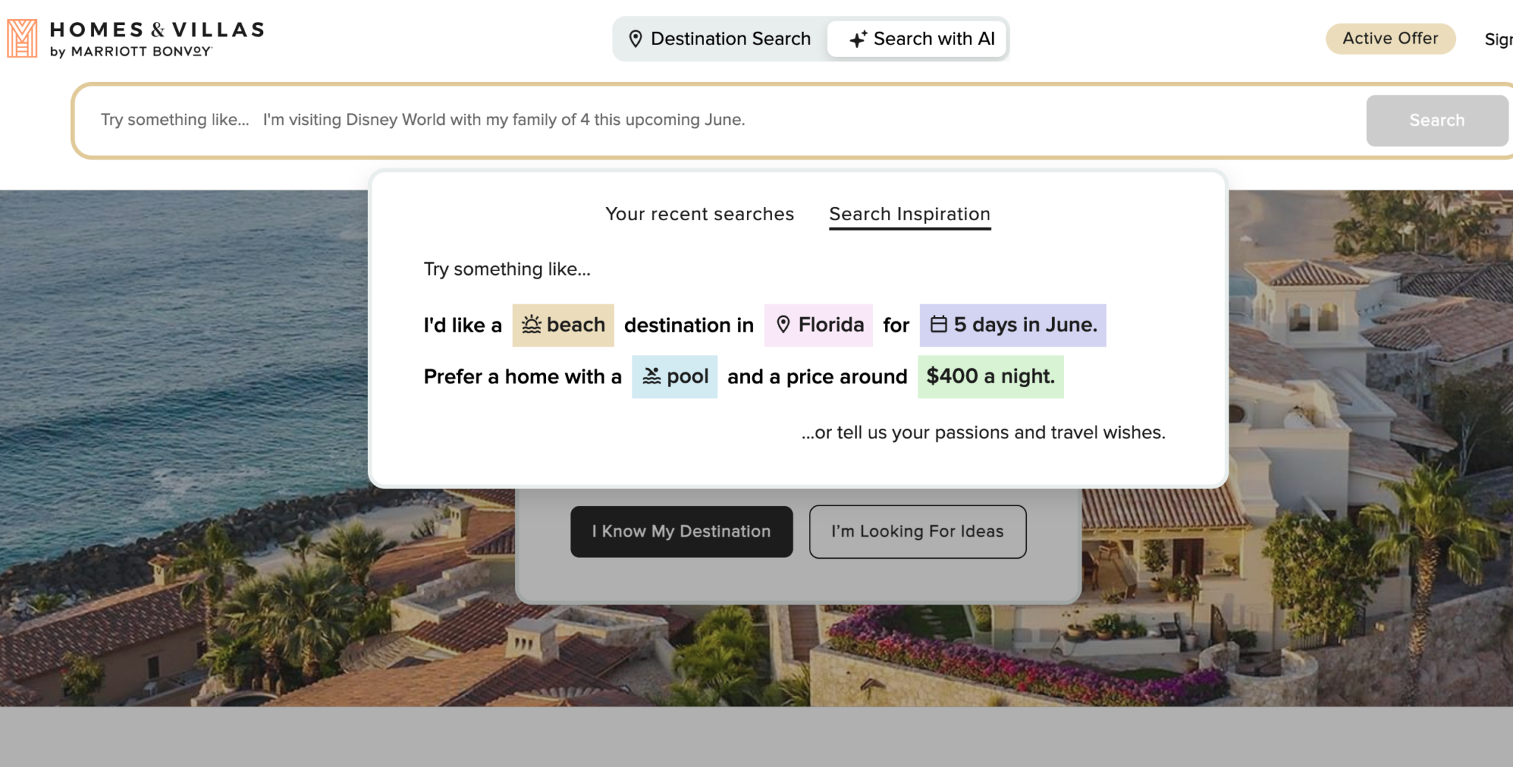Switch to Search with AI mode
The image size is (1513, 767).
[917, 39]
